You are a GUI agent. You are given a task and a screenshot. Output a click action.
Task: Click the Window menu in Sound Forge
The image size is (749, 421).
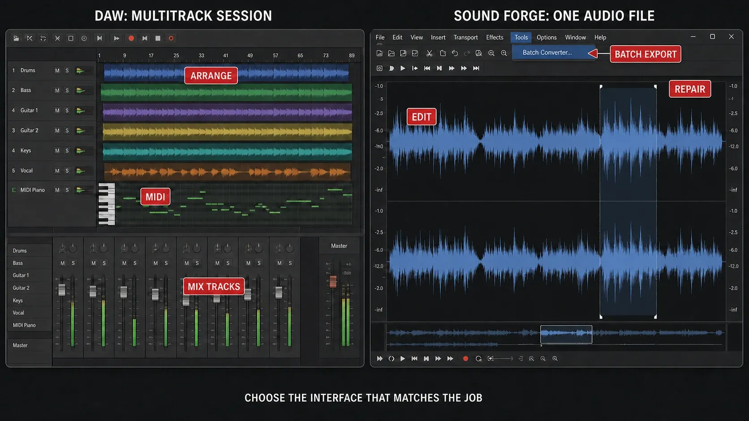tap(575, 38)
